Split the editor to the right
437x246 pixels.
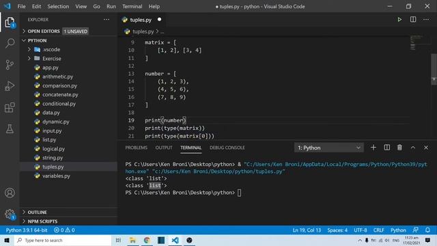click(x=413, y=20)
